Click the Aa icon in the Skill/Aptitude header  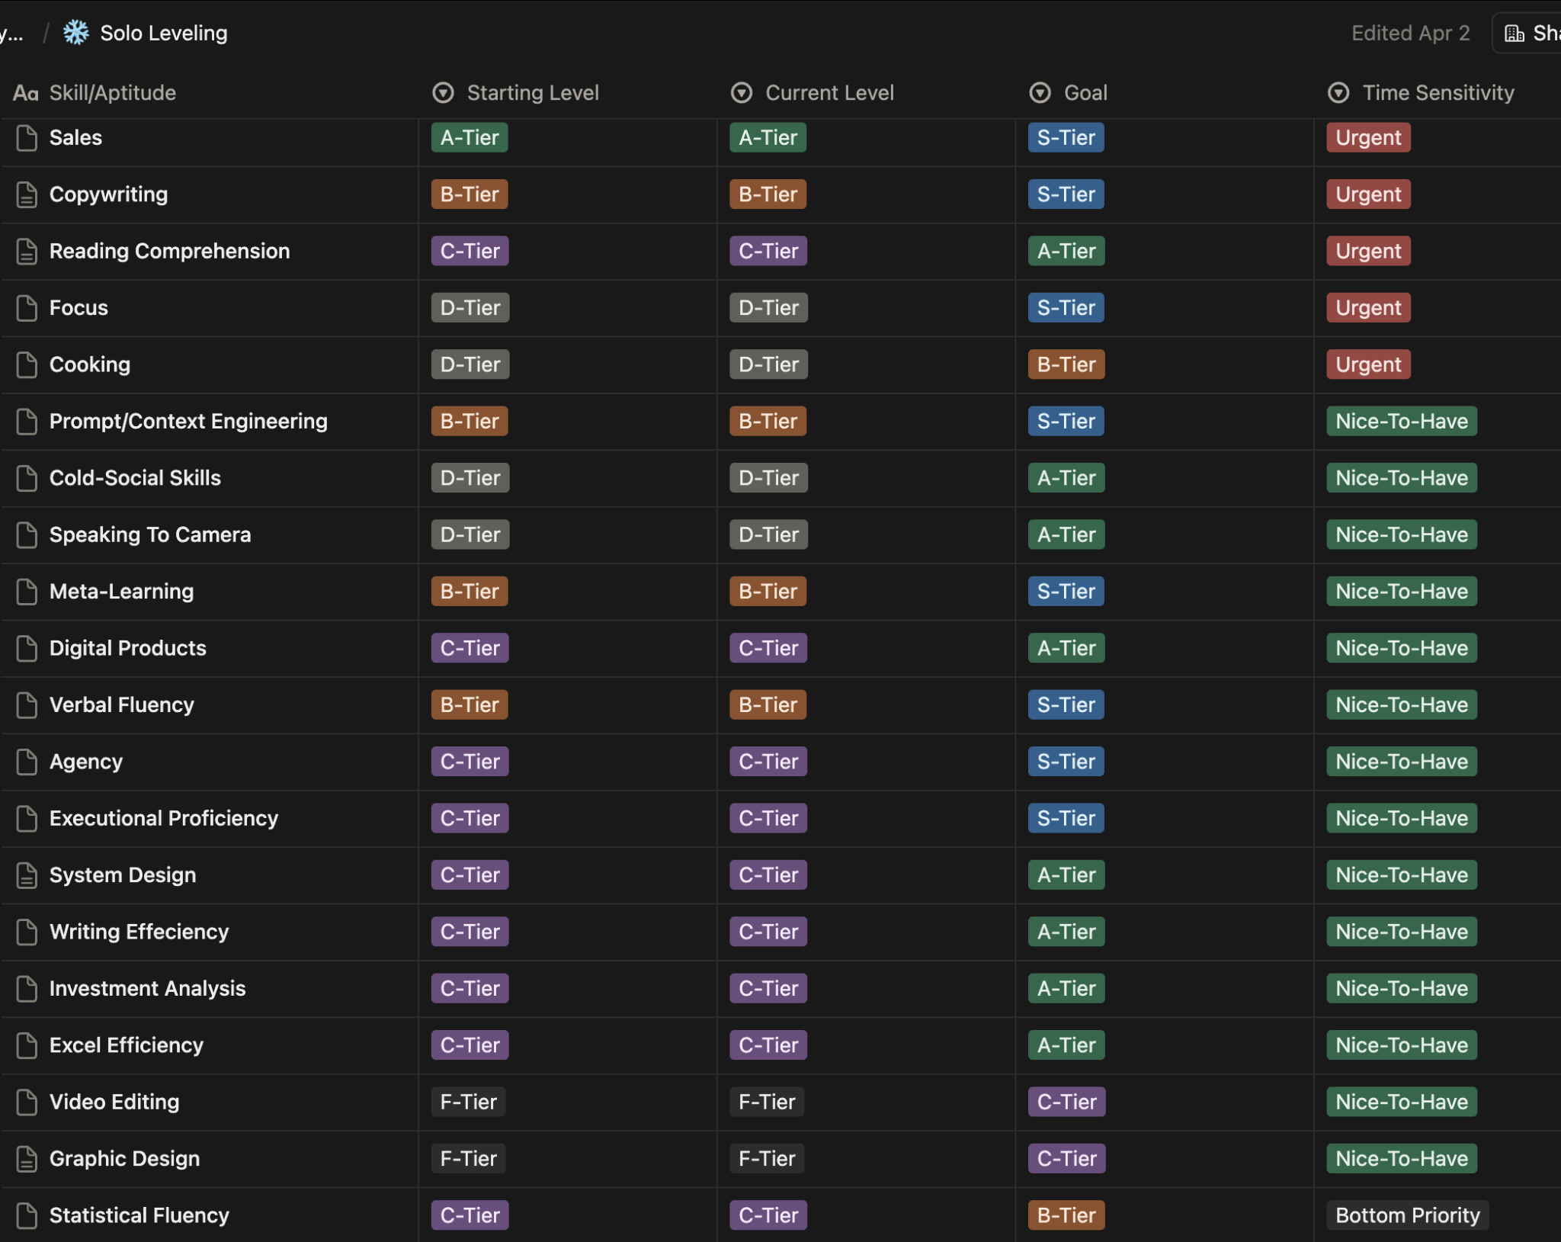[x=25, y=93]
